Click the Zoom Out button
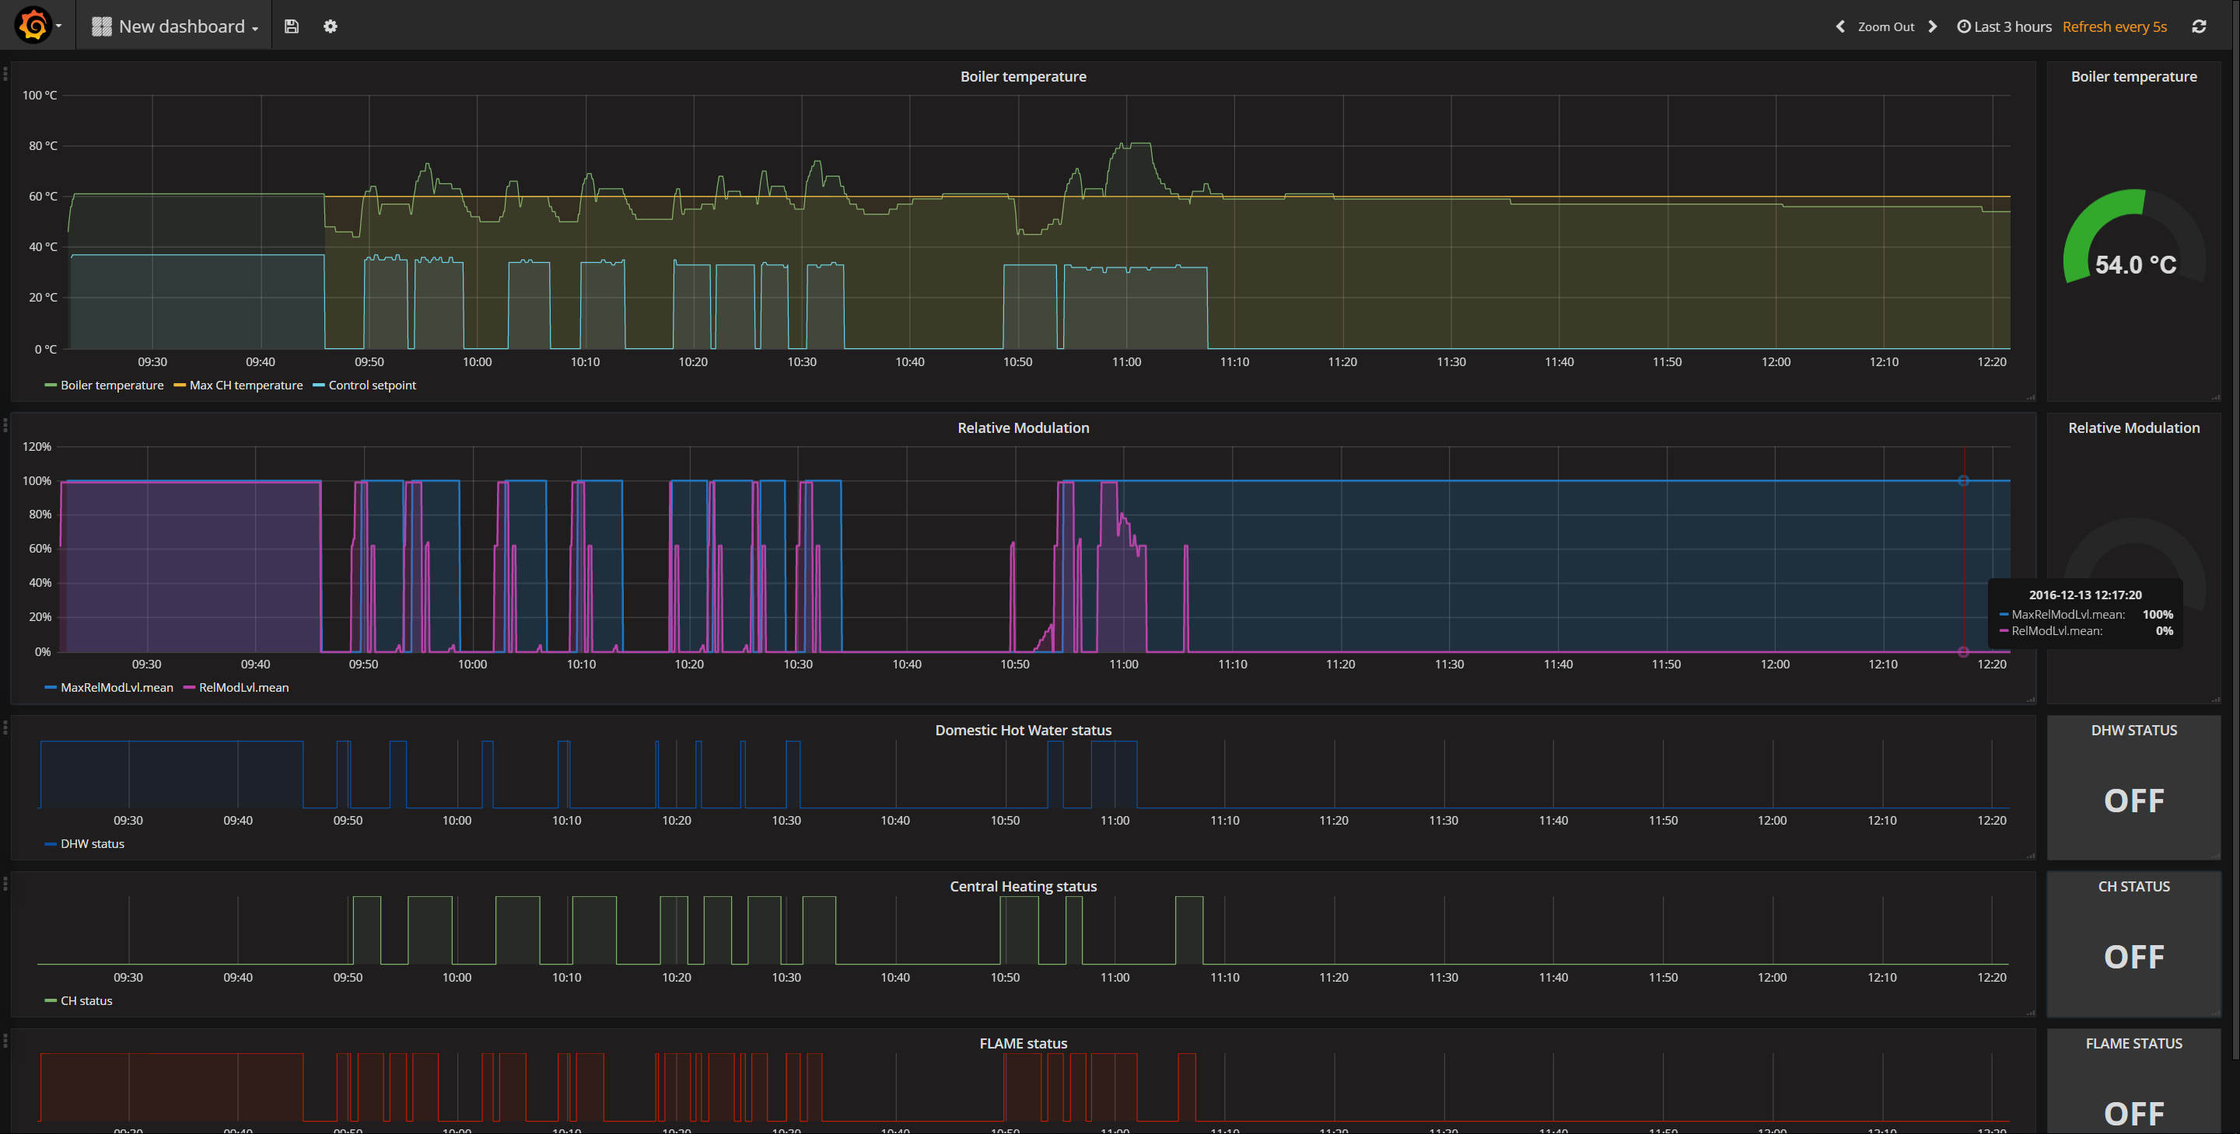Screen dimensions: 2240x1134 point(1886,27)
